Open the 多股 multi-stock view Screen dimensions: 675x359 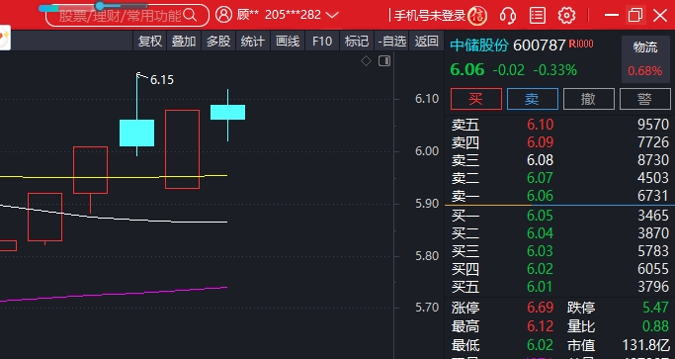pyautogui.click(x=218, y=42)
